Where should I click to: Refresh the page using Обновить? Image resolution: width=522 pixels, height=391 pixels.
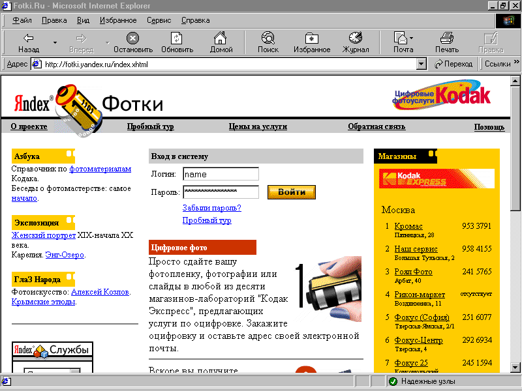[177, 42]
